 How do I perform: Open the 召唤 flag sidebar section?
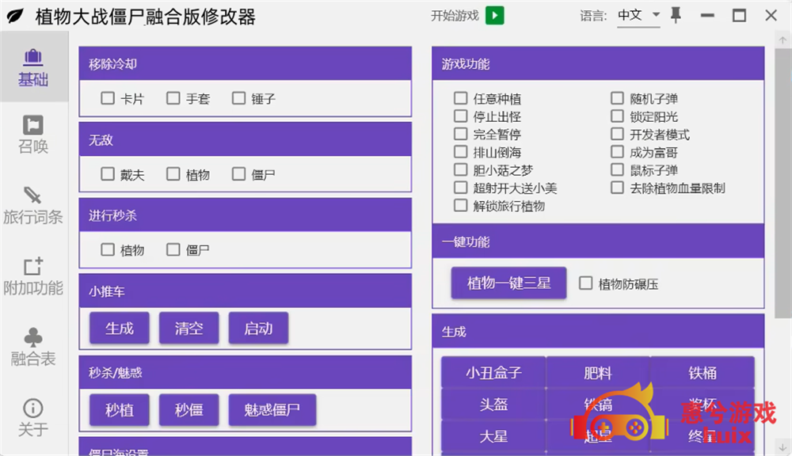coord(33,135)
